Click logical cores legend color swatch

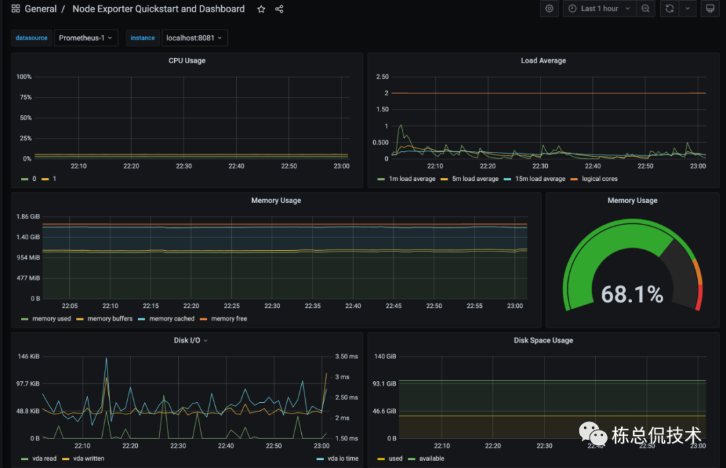click(574, 180)
